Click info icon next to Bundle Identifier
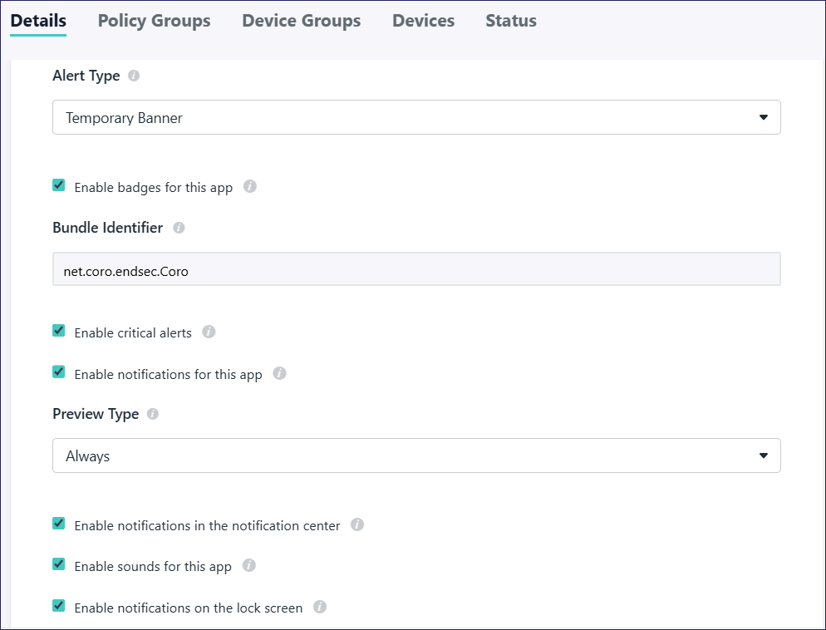This screenshot has width=826, height=630. click(x=179, y=228)
